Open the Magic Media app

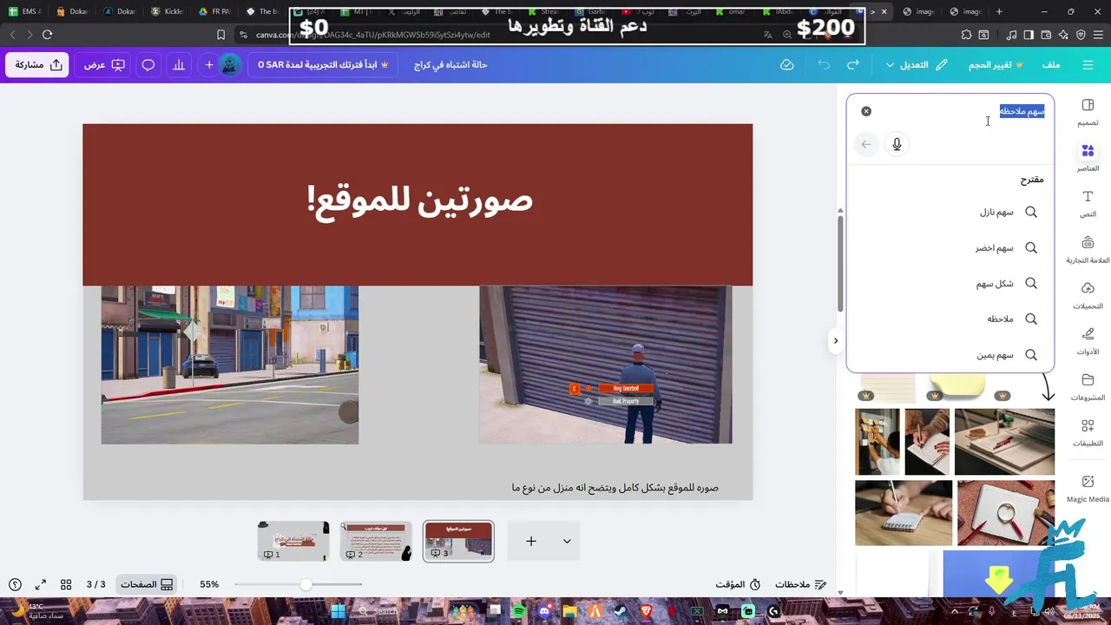click(x=1088, y=489)
